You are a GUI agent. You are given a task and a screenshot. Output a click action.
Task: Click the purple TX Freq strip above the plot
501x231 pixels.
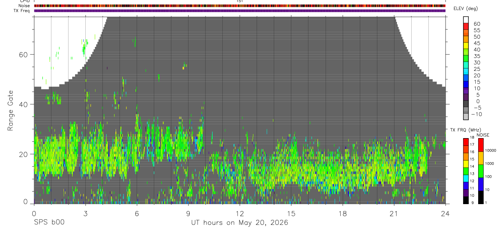[x=240, y=11]
